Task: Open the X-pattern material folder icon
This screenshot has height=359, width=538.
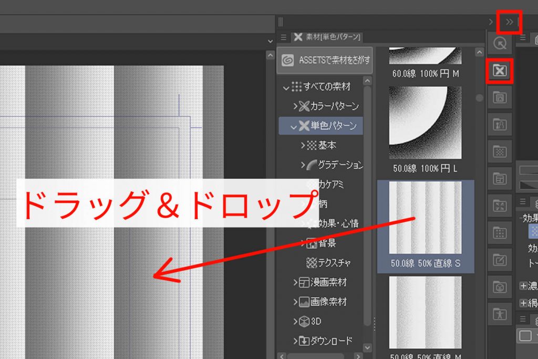Action: (x=500, y=71)
